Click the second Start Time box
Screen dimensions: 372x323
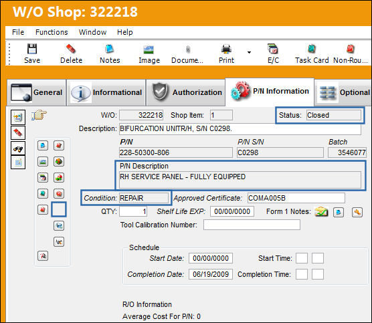click(318, 258)
